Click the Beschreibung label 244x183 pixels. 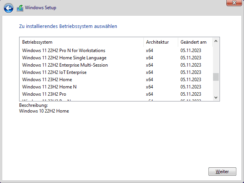pyautogui.click(x=33, y=105)
